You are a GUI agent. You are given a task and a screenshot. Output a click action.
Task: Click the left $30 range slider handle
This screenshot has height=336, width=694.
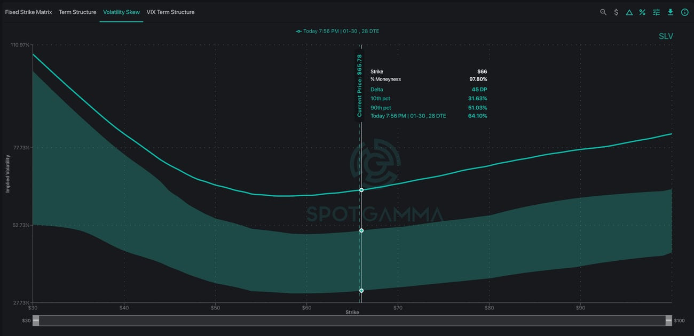(36, 321)
